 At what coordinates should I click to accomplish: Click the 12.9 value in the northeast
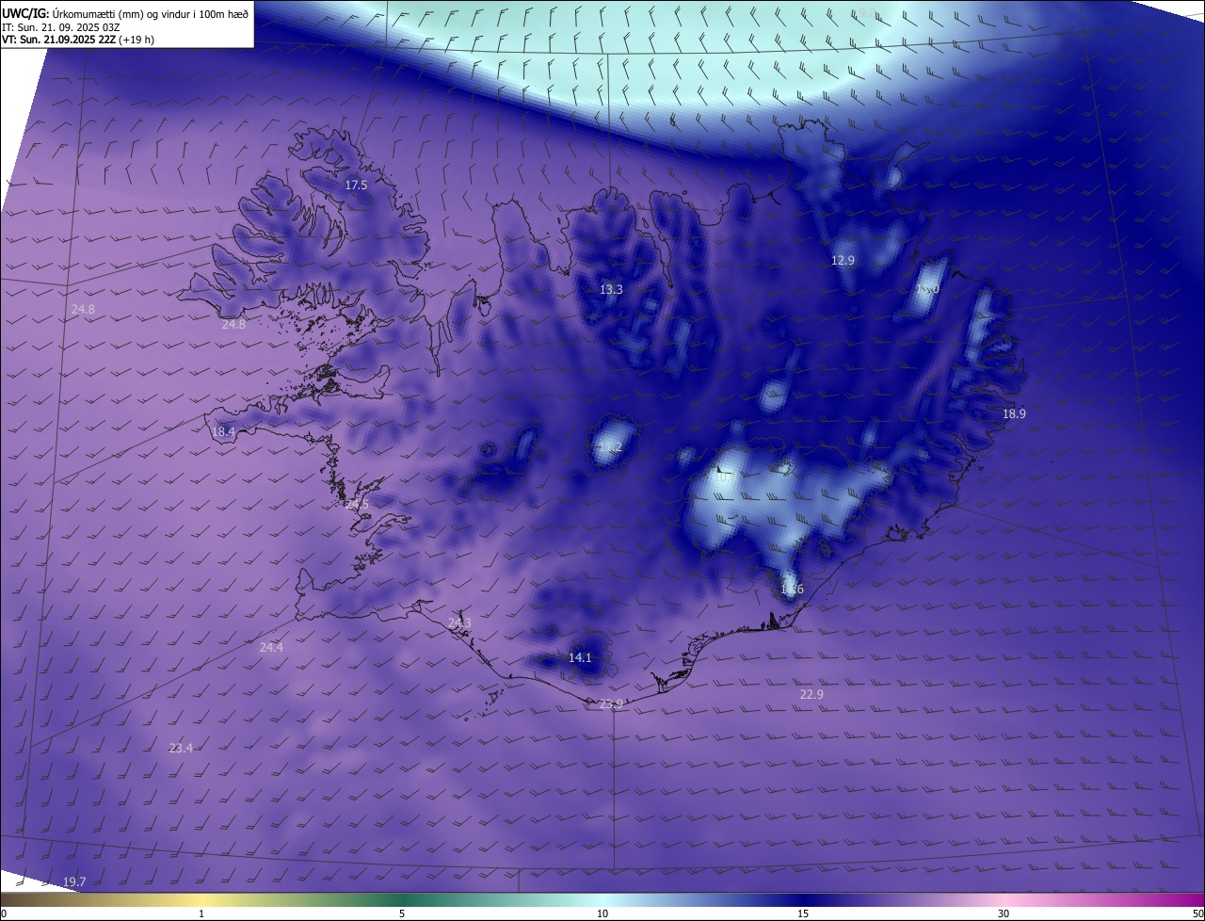click(843, 261)
